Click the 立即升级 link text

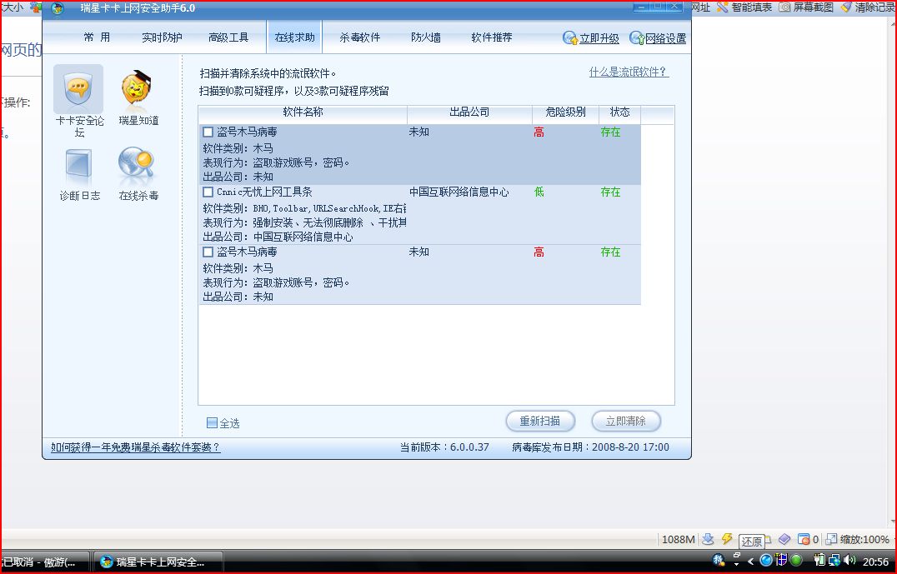tap(599, 38)
